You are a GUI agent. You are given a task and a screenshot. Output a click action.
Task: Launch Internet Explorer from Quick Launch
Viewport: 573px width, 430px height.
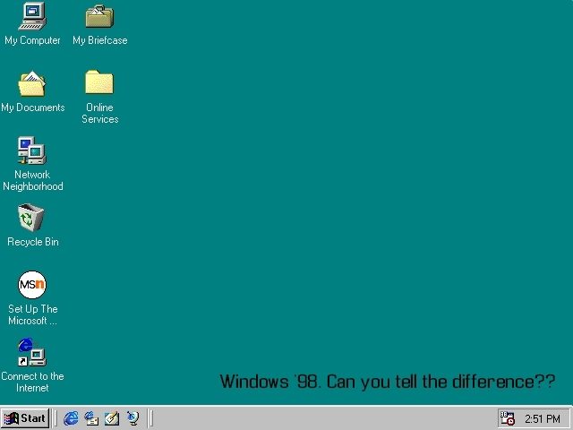(x=71, y=418)
